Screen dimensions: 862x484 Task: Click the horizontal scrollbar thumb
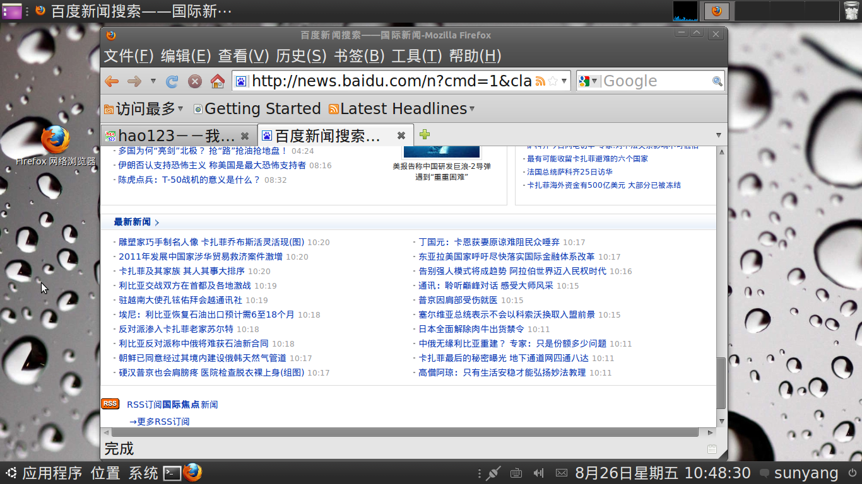[x=406, y=432]
